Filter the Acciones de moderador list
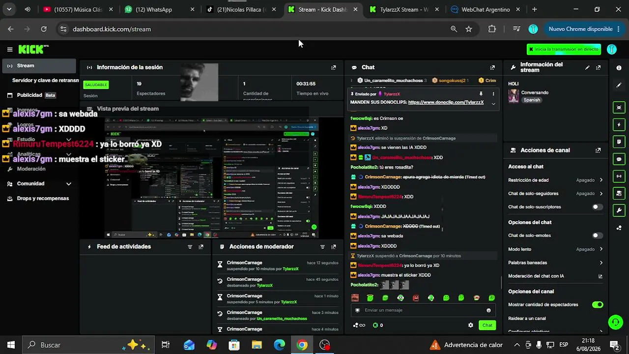Screen dimensions: 629x354 pos(322,247)
